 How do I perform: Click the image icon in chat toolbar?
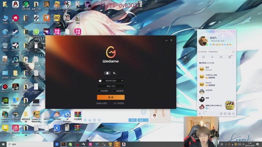tap(94, 120)
